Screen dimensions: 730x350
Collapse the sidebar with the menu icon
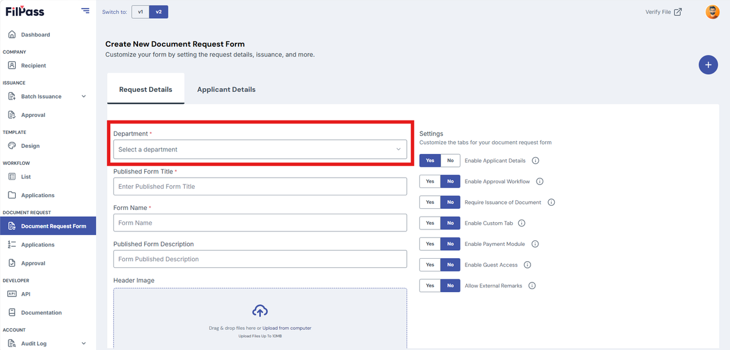(x=85, y=11)
